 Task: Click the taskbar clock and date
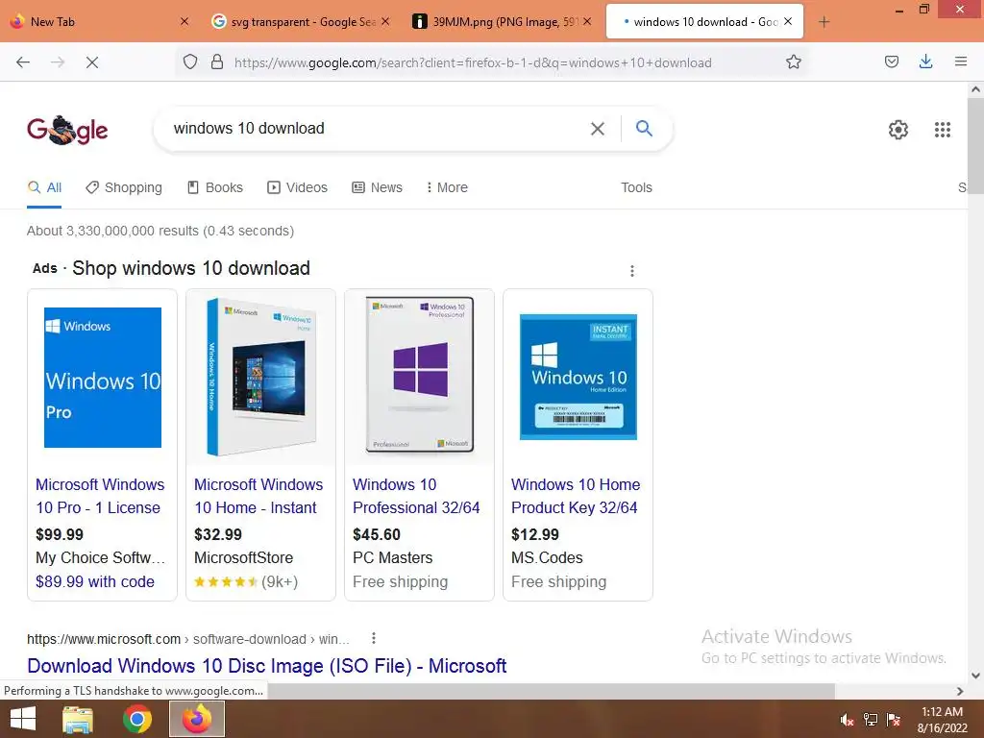942,720
